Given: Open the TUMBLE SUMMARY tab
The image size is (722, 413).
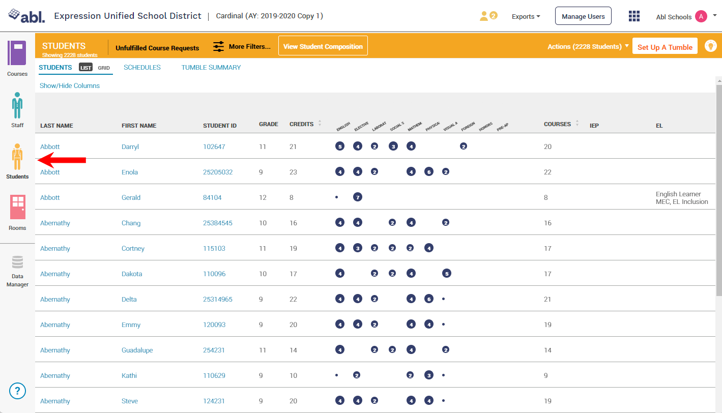Looking at the screenshot, I should coord(211,67).
